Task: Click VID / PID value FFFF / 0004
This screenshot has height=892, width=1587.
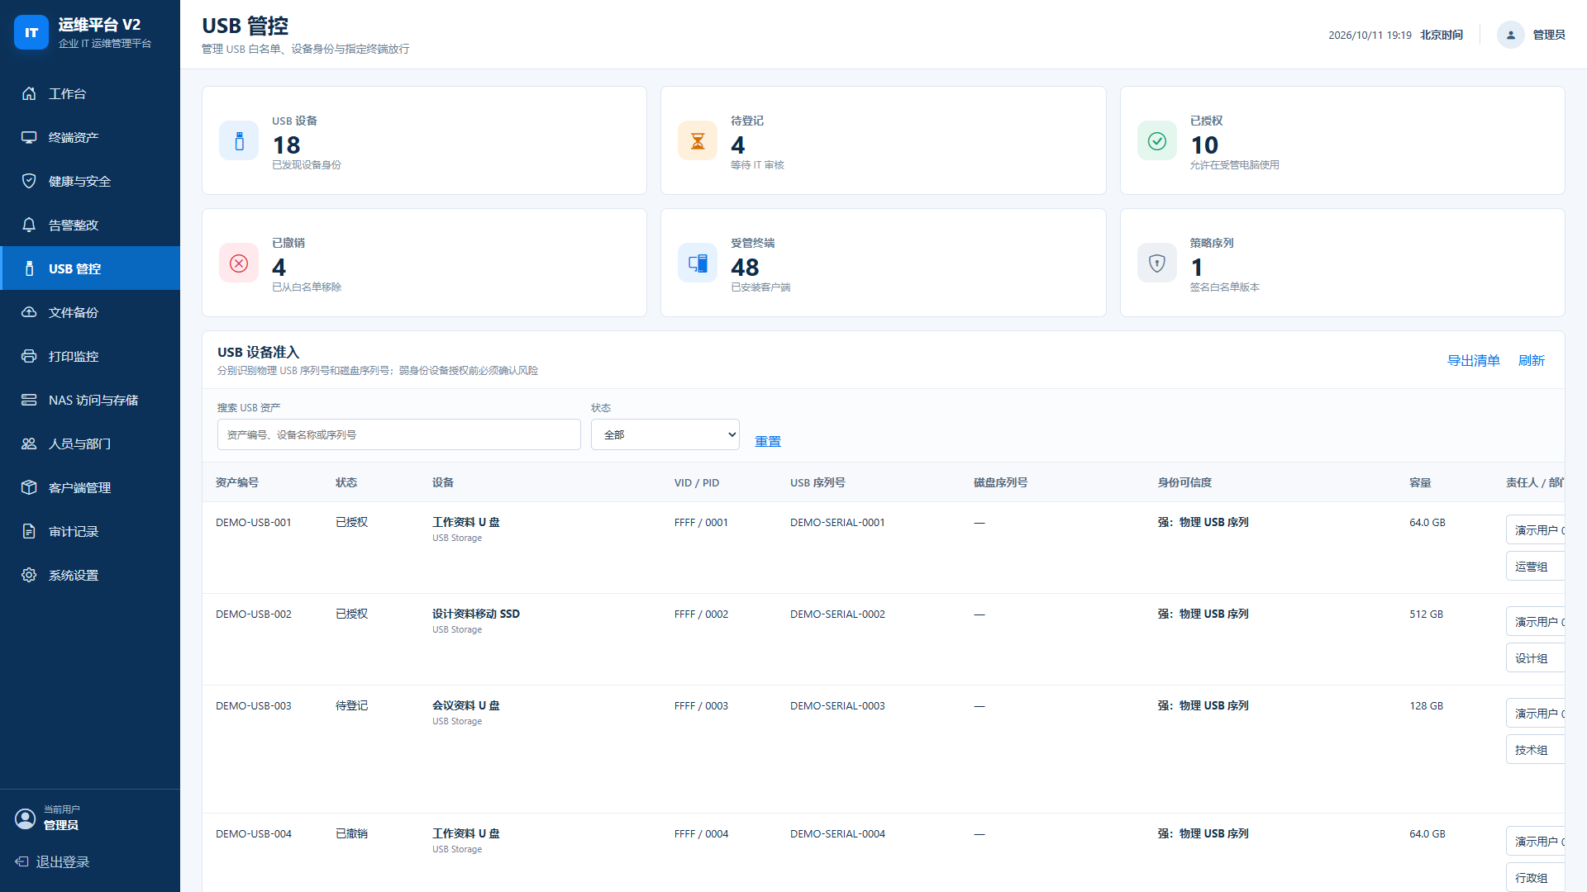Action: click(x=701, y=833)
